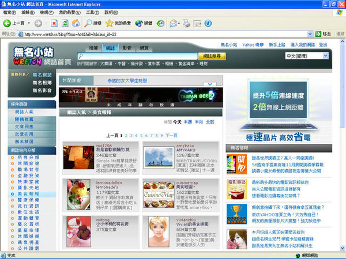This screenshot has height=259, width=346.
Task: Switch to the 網誌 blog tab
Action: (x=110, y=48)
